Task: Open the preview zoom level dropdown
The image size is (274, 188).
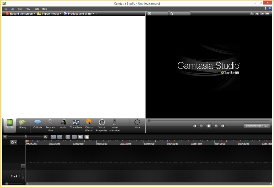Action: [x=180, y=13]
